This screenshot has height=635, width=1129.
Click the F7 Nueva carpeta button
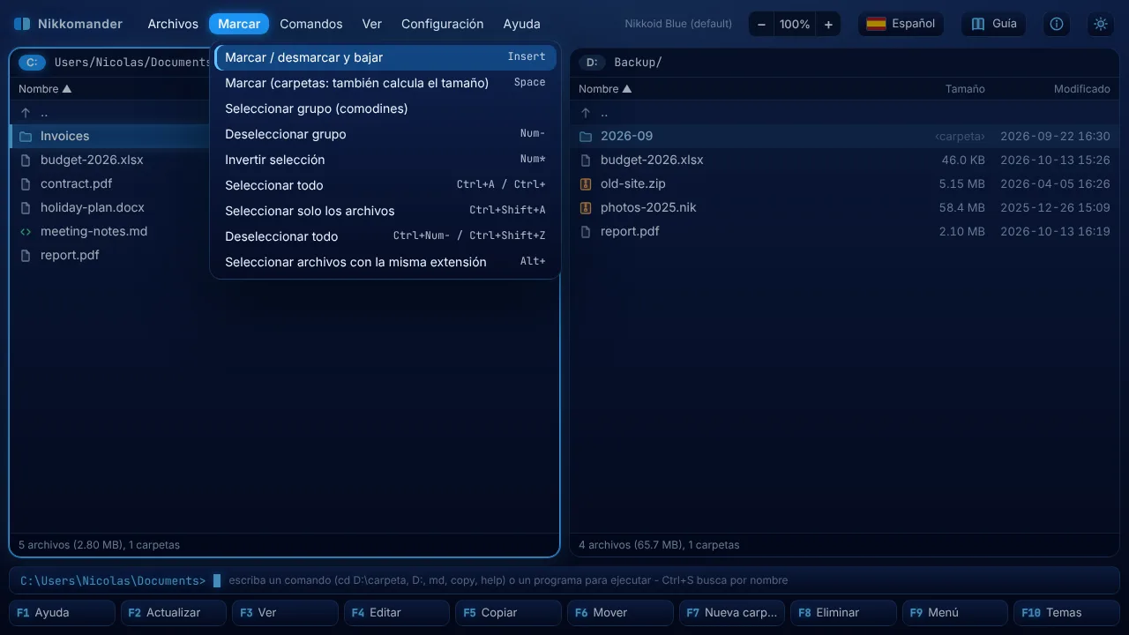coord(731,613)
